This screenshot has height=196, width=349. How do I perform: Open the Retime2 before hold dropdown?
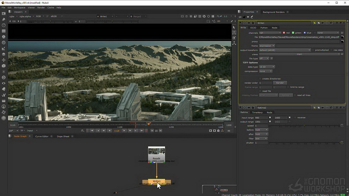[x=261, y=130]
